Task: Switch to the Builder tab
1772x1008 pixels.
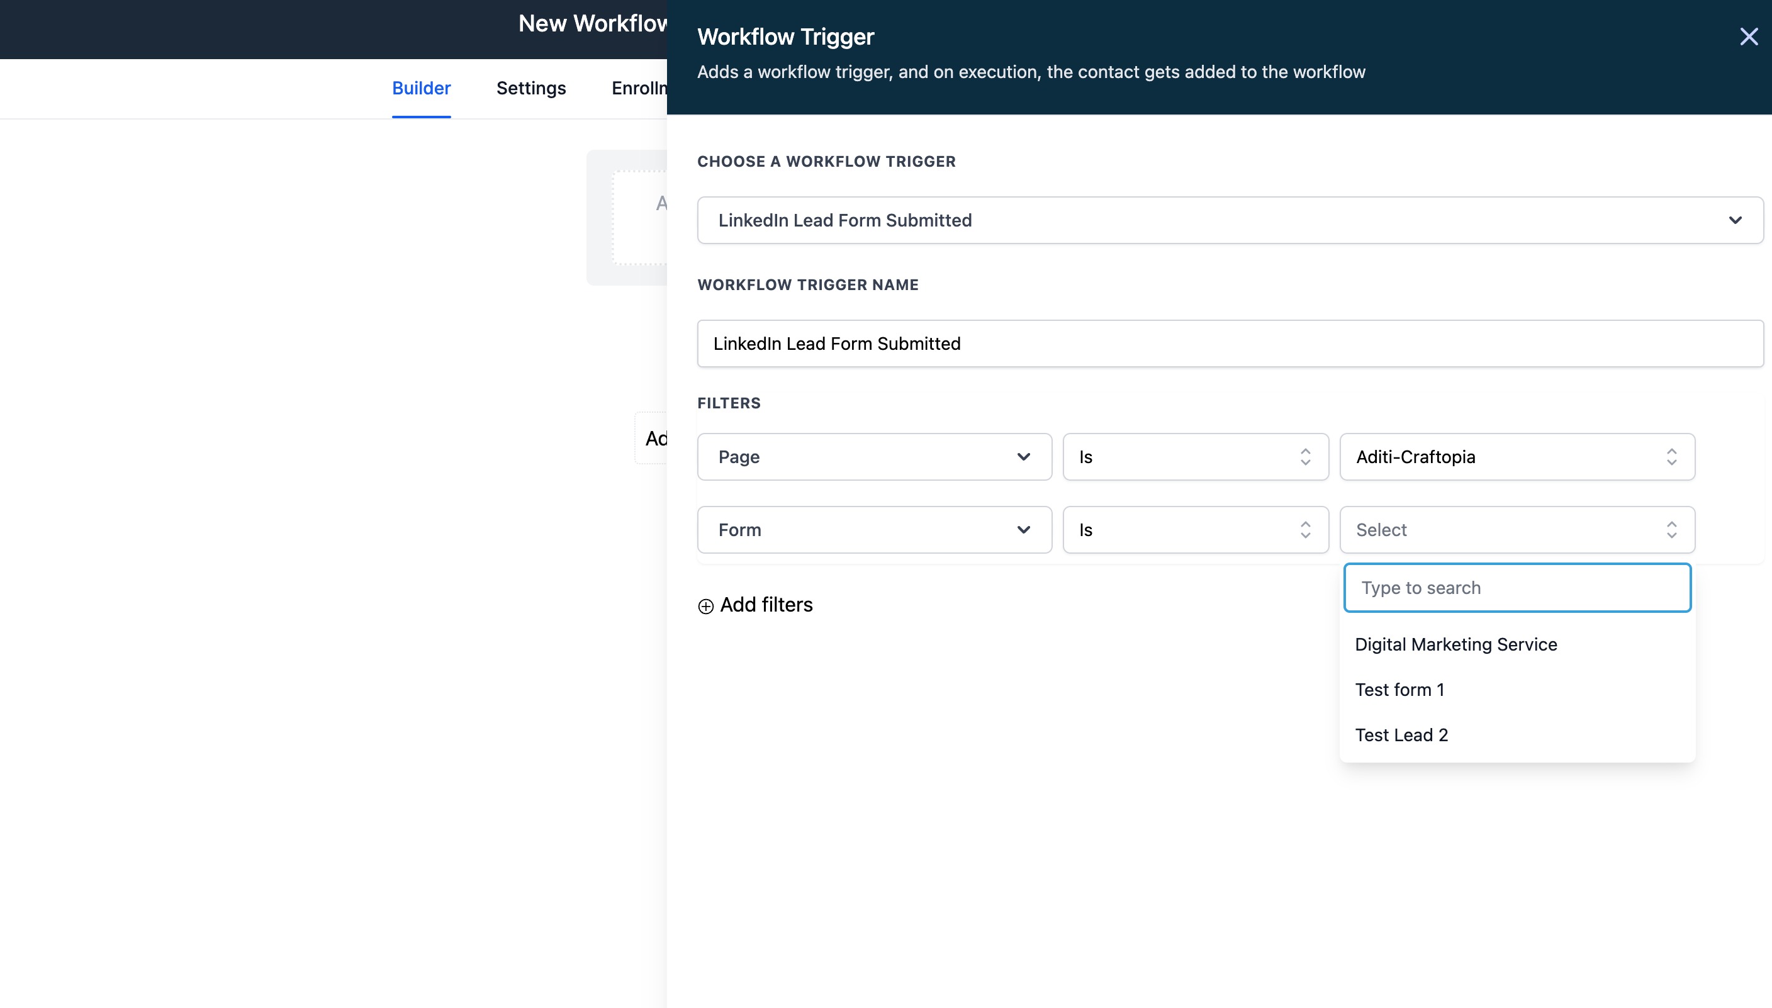Action: [421, 89]
